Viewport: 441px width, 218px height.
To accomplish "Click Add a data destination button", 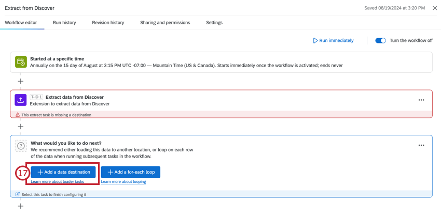I will pyautogui.click(x=64, y=172).
